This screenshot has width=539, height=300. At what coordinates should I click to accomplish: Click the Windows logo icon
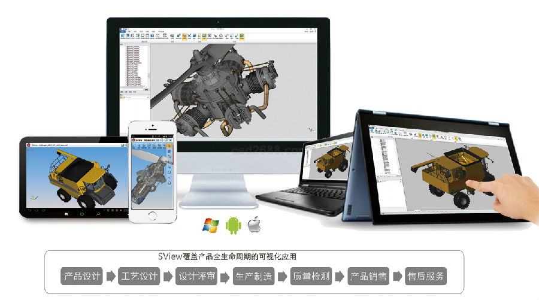210,225
